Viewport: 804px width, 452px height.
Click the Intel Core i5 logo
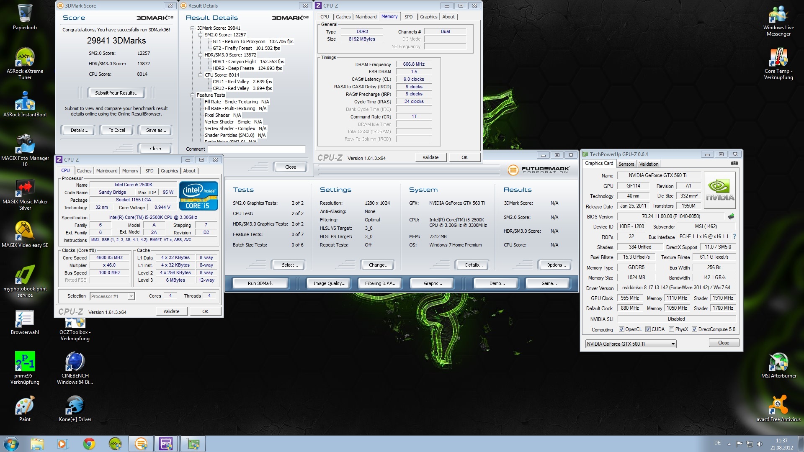[x=198, y=195]
